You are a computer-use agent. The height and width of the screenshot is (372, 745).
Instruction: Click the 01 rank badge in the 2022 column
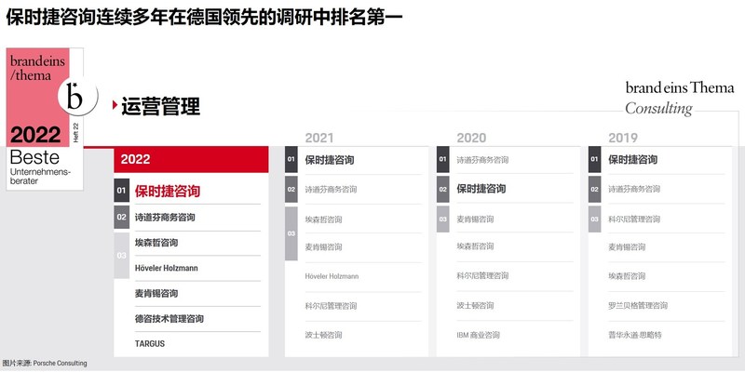[121, 192]
